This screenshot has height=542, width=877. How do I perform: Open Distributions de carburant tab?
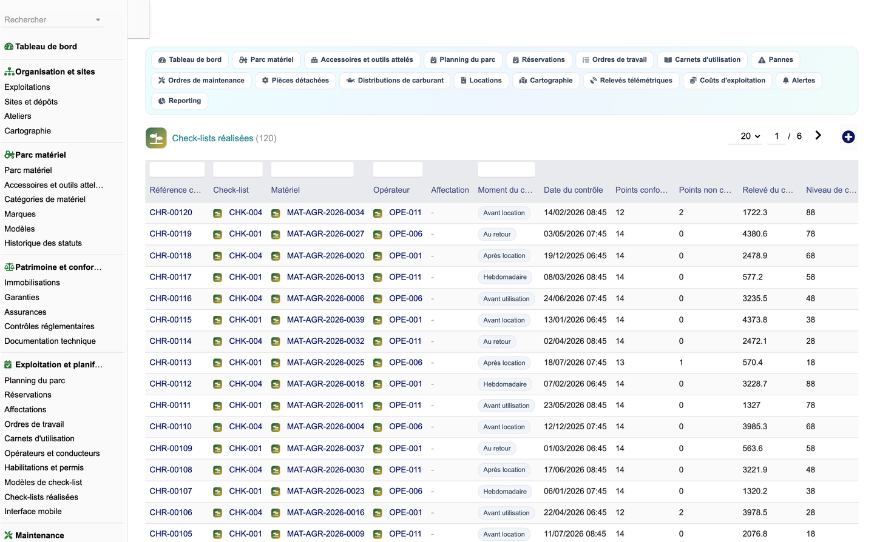click(x=395, y=81)
